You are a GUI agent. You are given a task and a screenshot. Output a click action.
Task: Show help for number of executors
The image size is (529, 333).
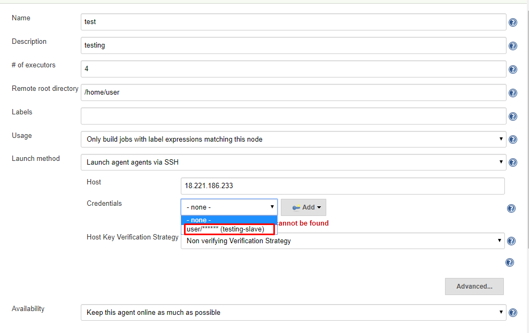click(x=512, y=69)
